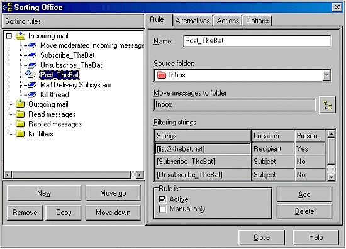Screen dimensions: 346x249
Task: Open the Source folder dropdown
Action: 326,75
